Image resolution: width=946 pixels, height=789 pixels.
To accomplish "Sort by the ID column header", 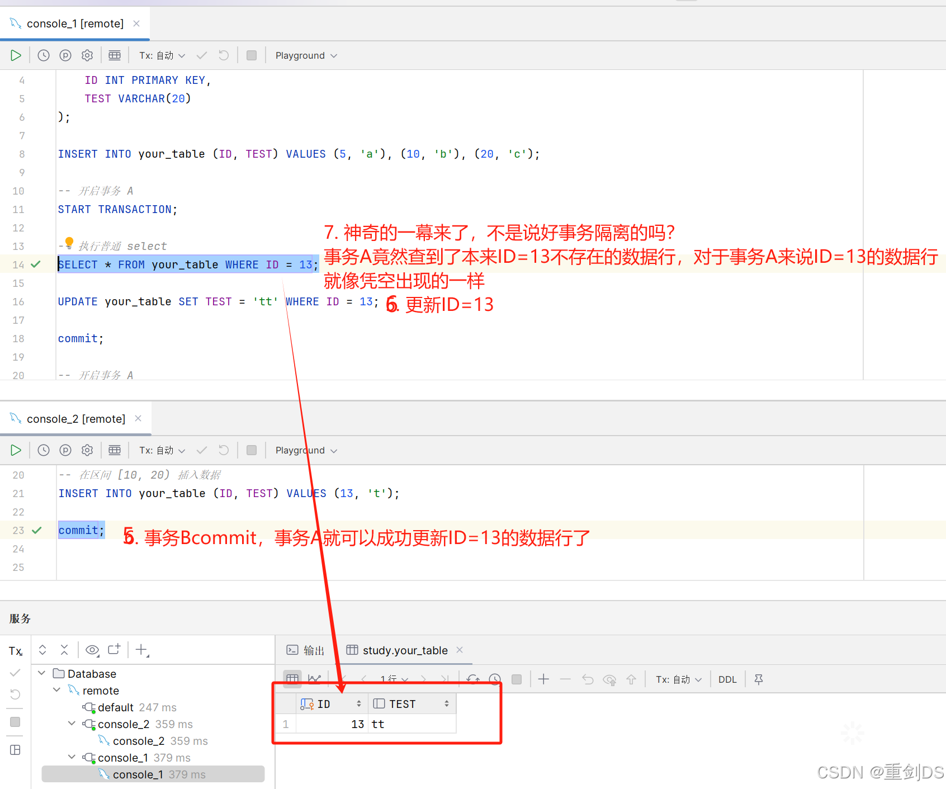I will (331, 704).
